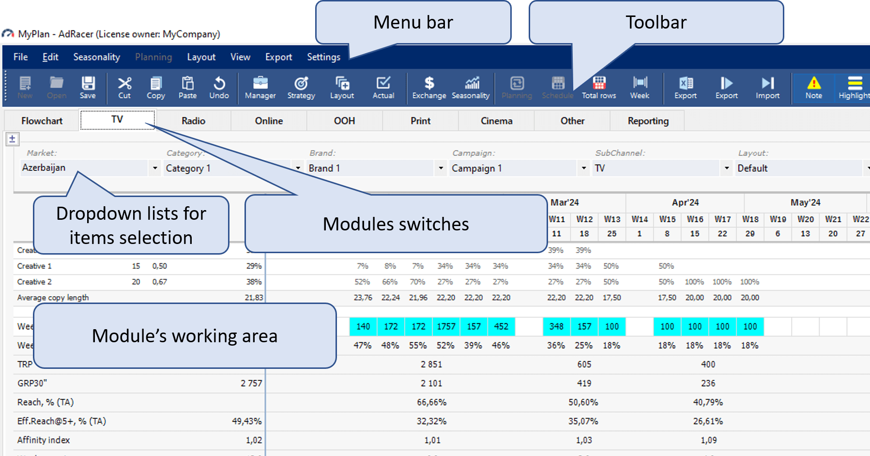Open the View menu
Viewport: 870px width, 456px height.
coord(240,57)
